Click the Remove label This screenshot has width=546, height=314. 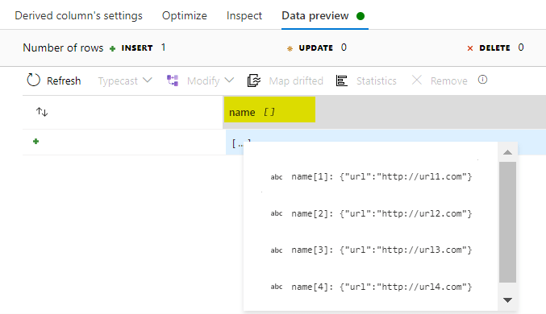449,81
